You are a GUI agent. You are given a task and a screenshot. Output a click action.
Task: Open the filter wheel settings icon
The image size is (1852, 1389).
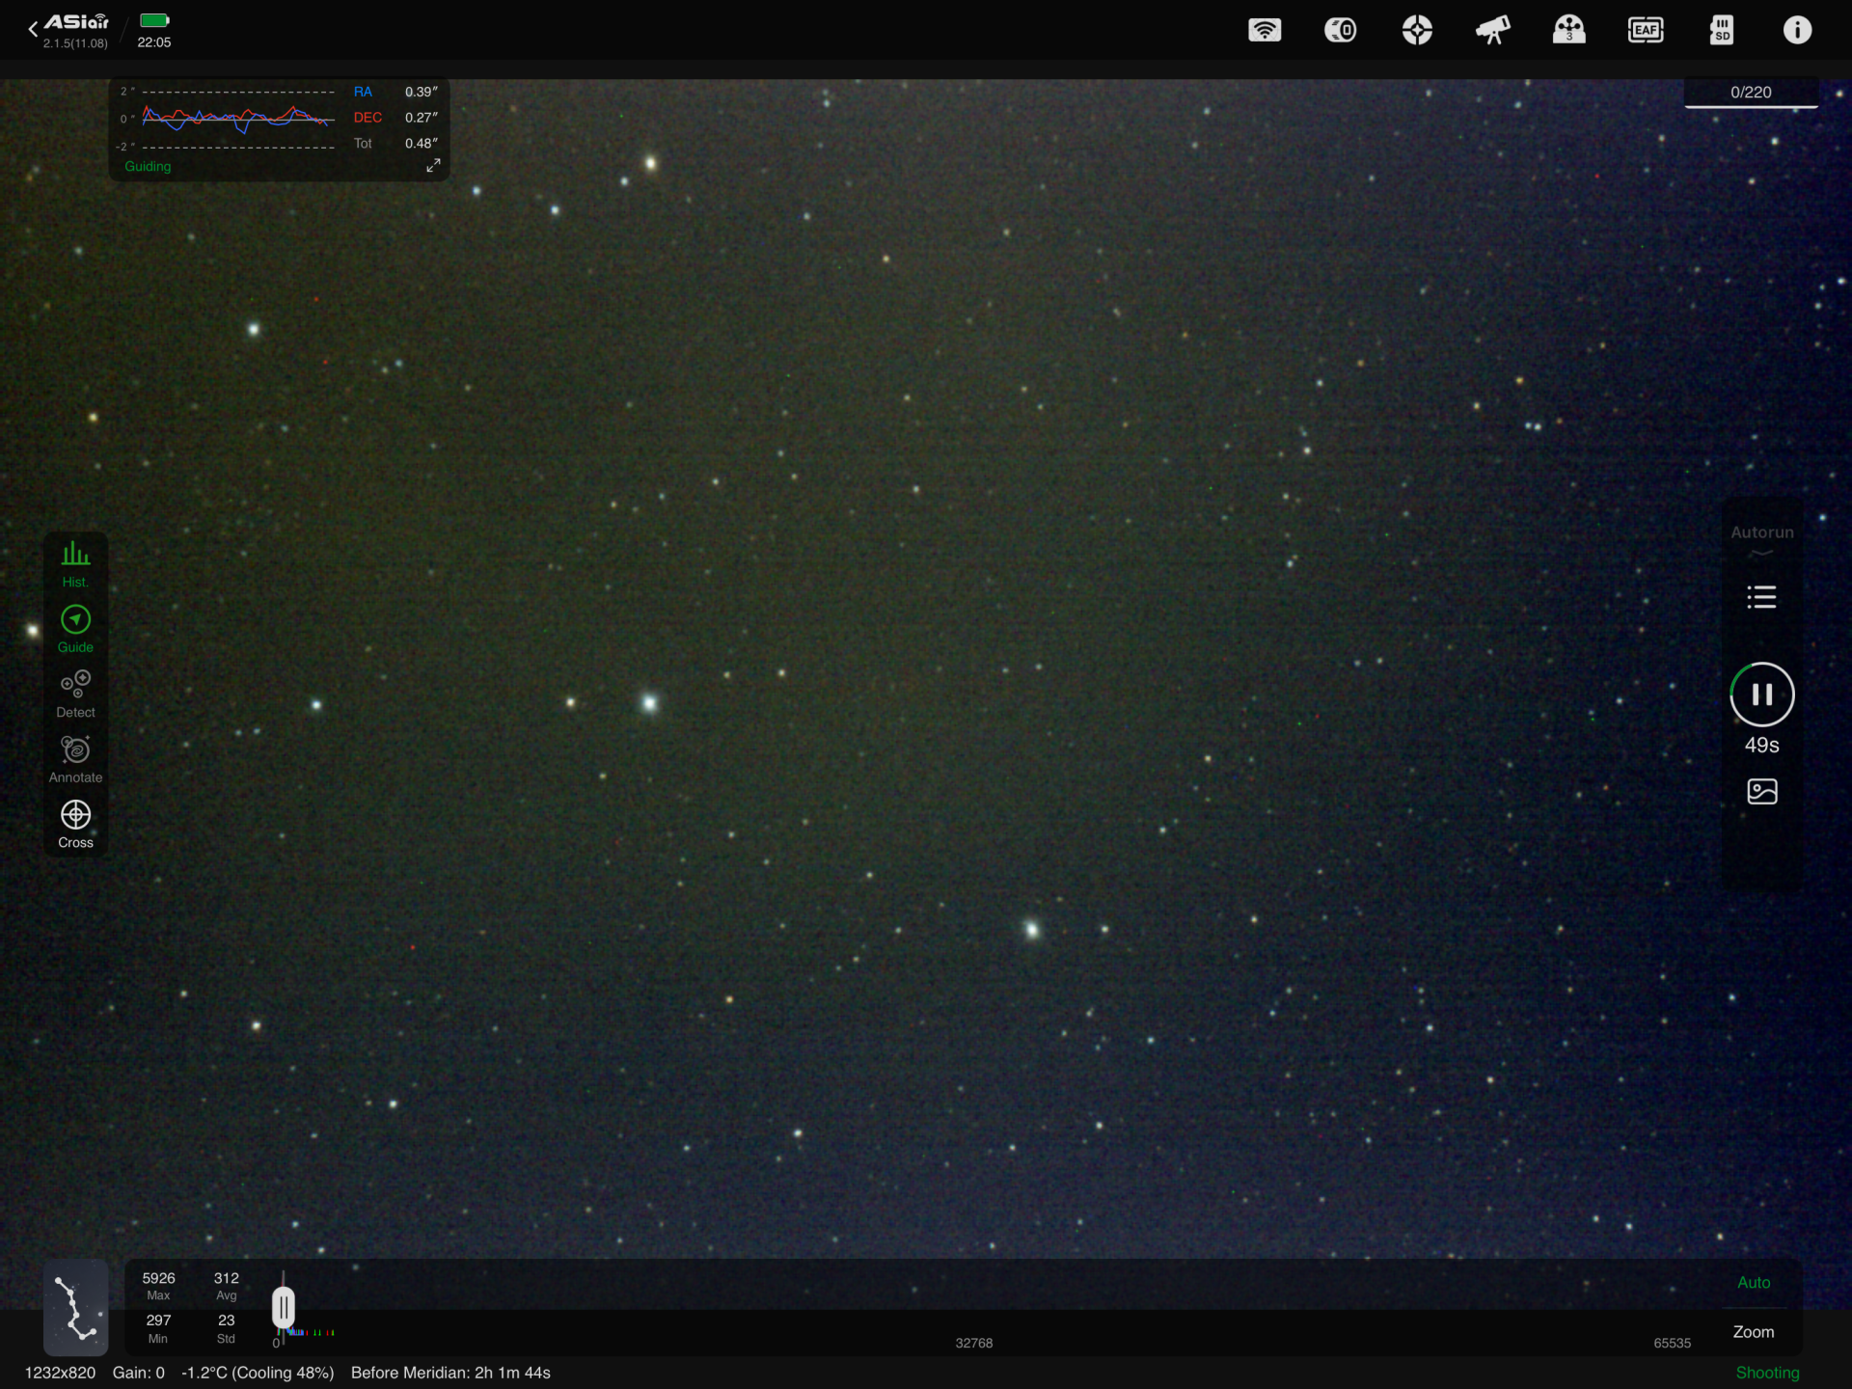[1569, 30]
